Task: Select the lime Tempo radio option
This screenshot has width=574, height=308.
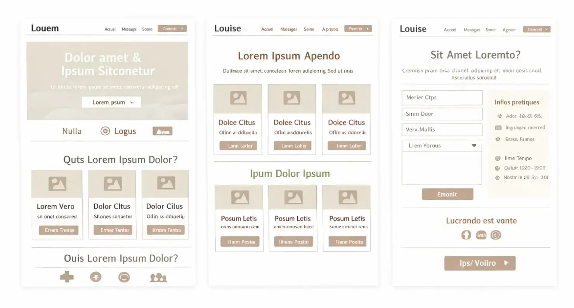Action: (498, 158)
